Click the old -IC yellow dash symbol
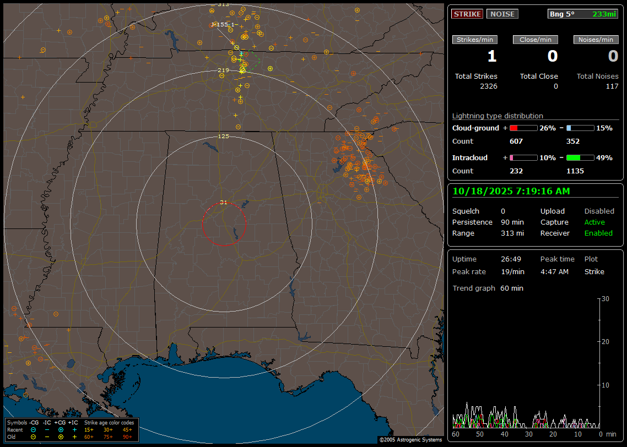Image resolution: width=627 pixels, height=447 pixels. (x=47, y=437)
